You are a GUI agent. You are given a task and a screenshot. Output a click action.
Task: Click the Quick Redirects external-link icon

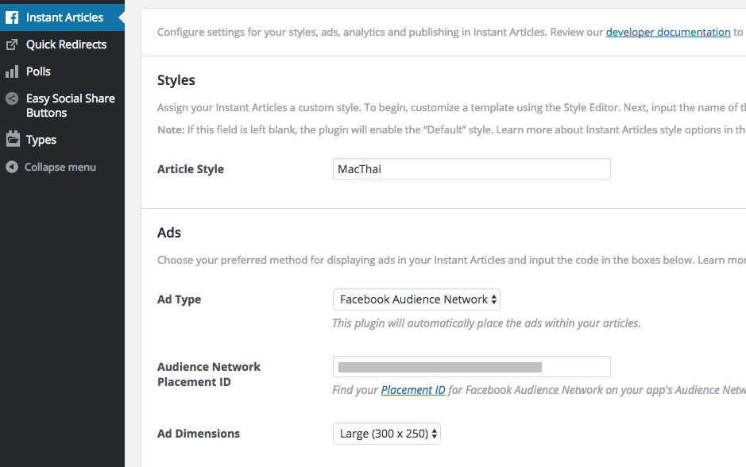coord(12,44)
